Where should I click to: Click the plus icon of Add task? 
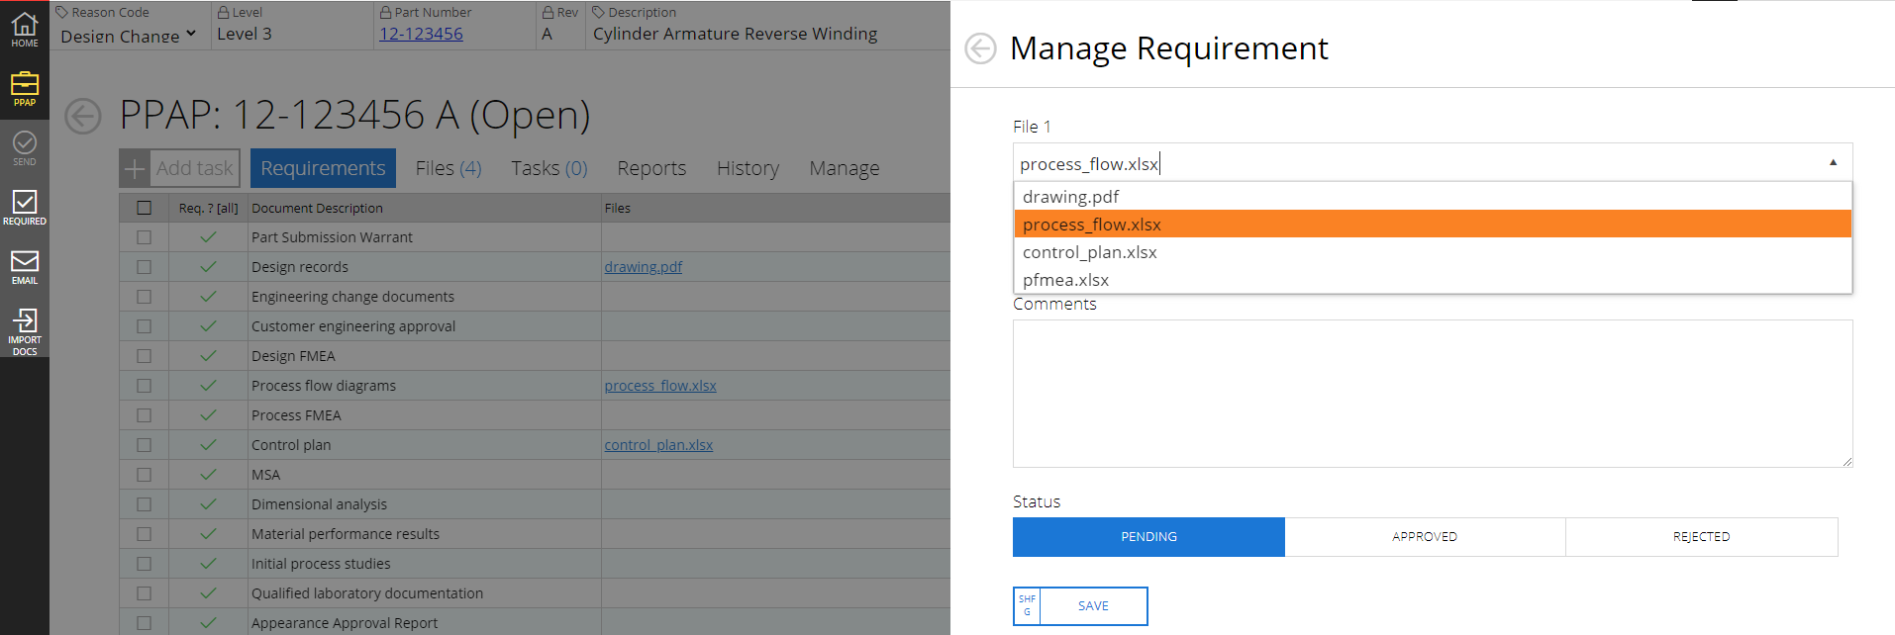[x=135, y=169]
